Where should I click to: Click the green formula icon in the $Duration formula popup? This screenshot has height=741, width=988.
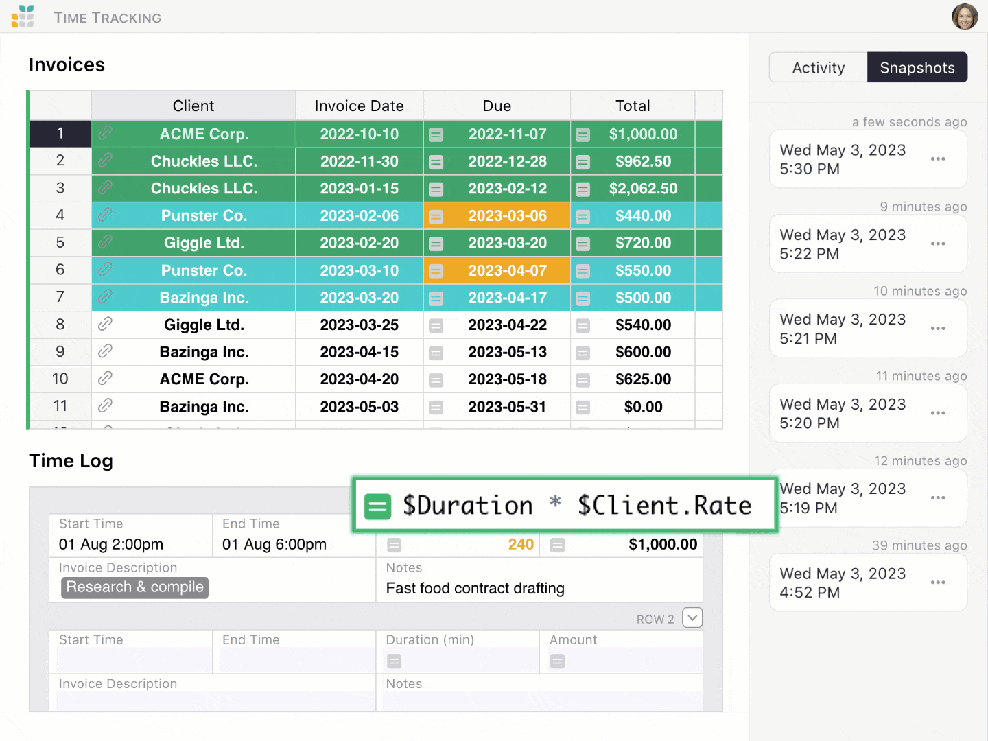377,505
